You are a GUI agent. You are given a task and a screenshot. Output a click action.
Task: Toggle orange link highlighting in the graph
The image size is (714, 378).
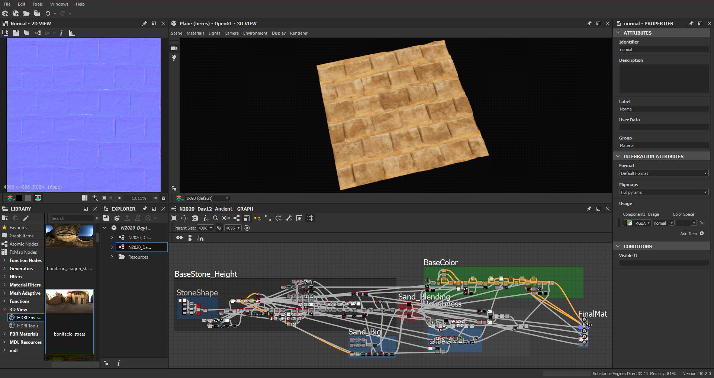pos(257,218)
